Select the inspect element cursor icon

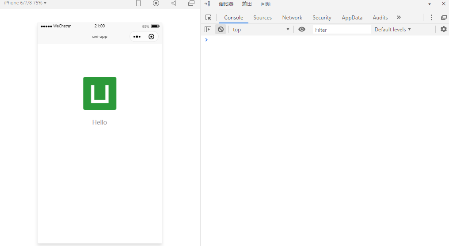point(209,18)
